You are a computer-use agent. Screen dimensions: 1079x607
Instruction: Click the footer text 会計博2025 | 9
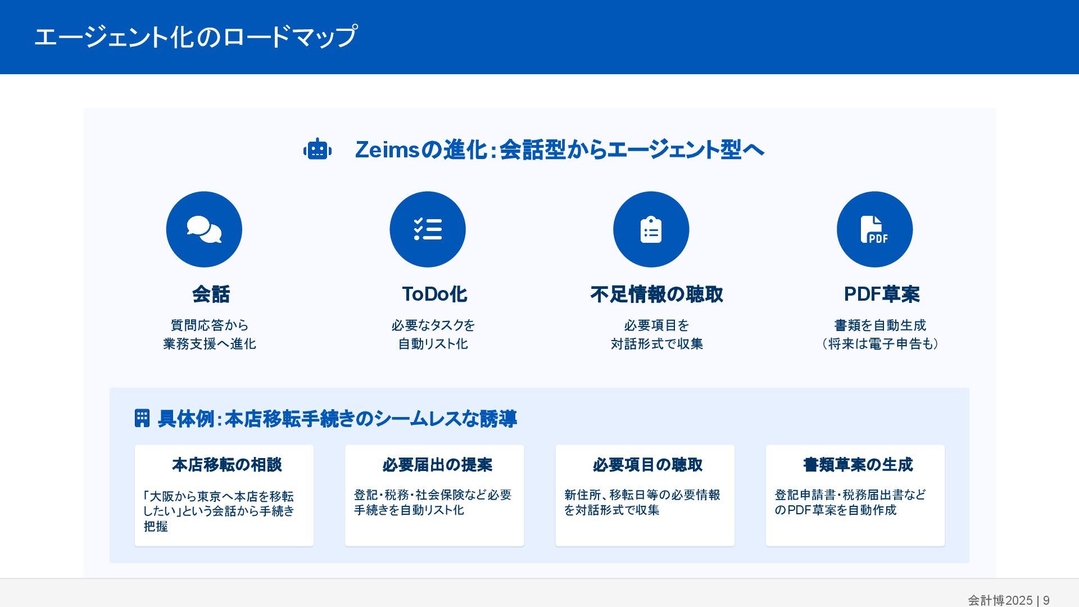[1008, 600]
